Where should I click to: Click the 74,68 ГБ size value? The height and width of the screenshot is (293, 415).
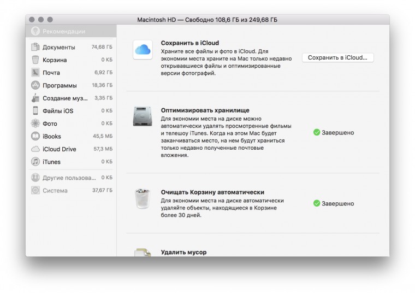tap(102, 47)
